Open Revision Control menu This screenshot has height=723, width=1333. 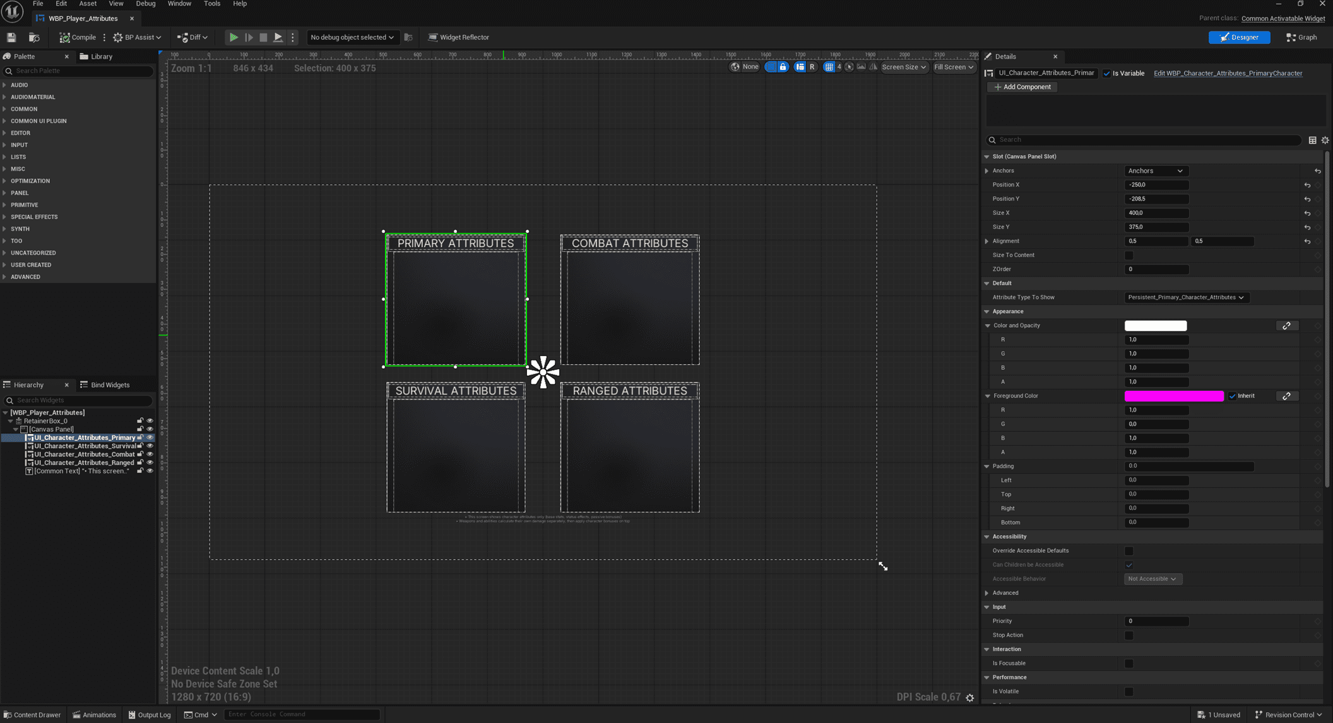coord(1288,715)
